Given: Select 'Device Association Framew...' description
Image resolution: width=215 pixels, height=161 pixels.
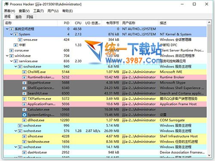Looking at the screenshot, I should coord(182,152).
